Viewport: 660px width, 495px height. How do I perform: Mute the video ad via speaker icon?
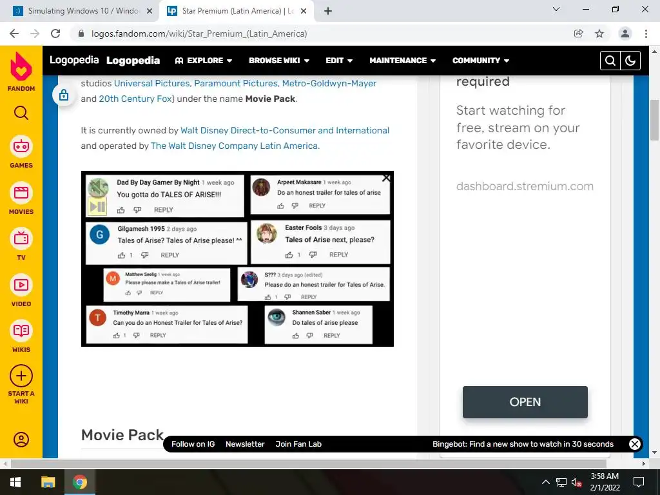98,188
